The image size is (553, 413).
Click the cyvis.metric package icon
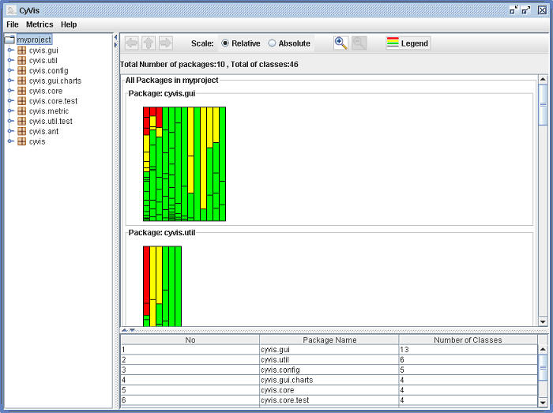22,111
